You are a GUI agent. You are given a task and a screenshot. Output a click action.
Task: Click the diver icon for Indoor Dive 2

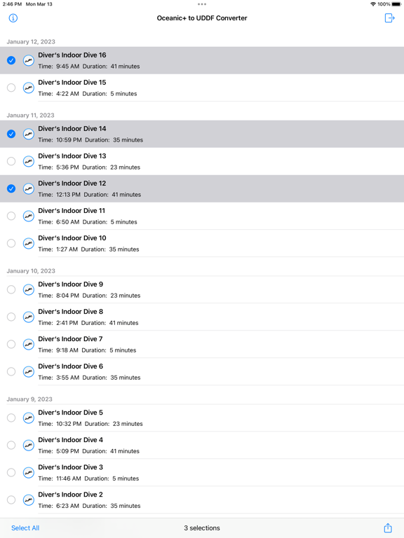[x=29, y=500]
